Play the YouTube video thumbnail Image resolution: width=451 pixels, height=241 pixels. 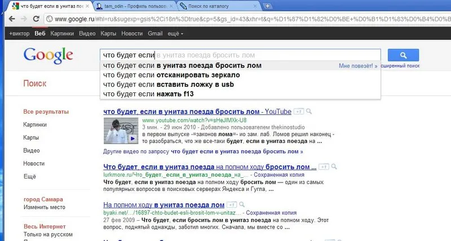tap(121, 131)
